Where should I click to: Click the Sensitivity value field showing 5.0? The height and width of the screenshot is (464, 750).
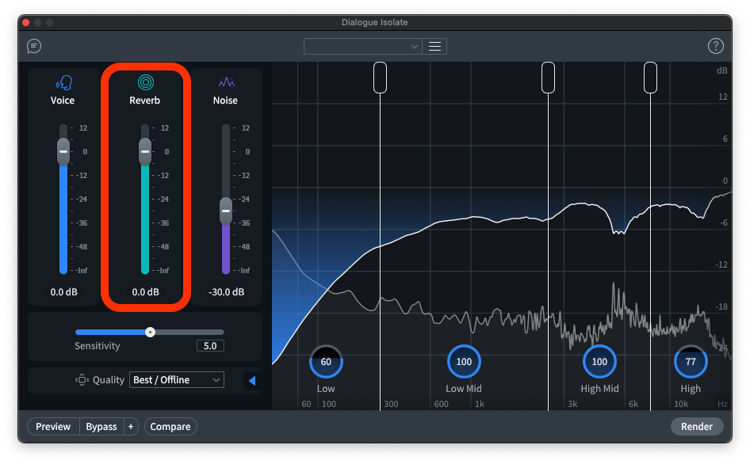pyautogui.click(x=210, y=346)
